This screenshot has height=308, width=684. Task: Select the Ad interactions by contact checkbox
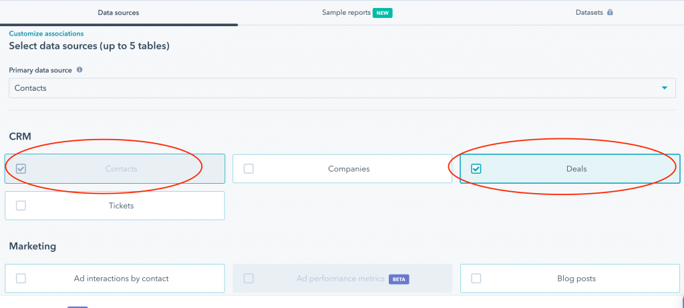tap(21, 279)
